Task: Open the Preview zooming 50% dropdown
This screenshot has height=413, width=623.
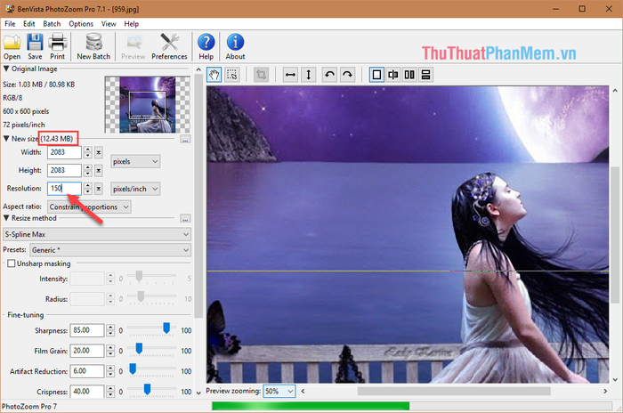Action: 279,391
